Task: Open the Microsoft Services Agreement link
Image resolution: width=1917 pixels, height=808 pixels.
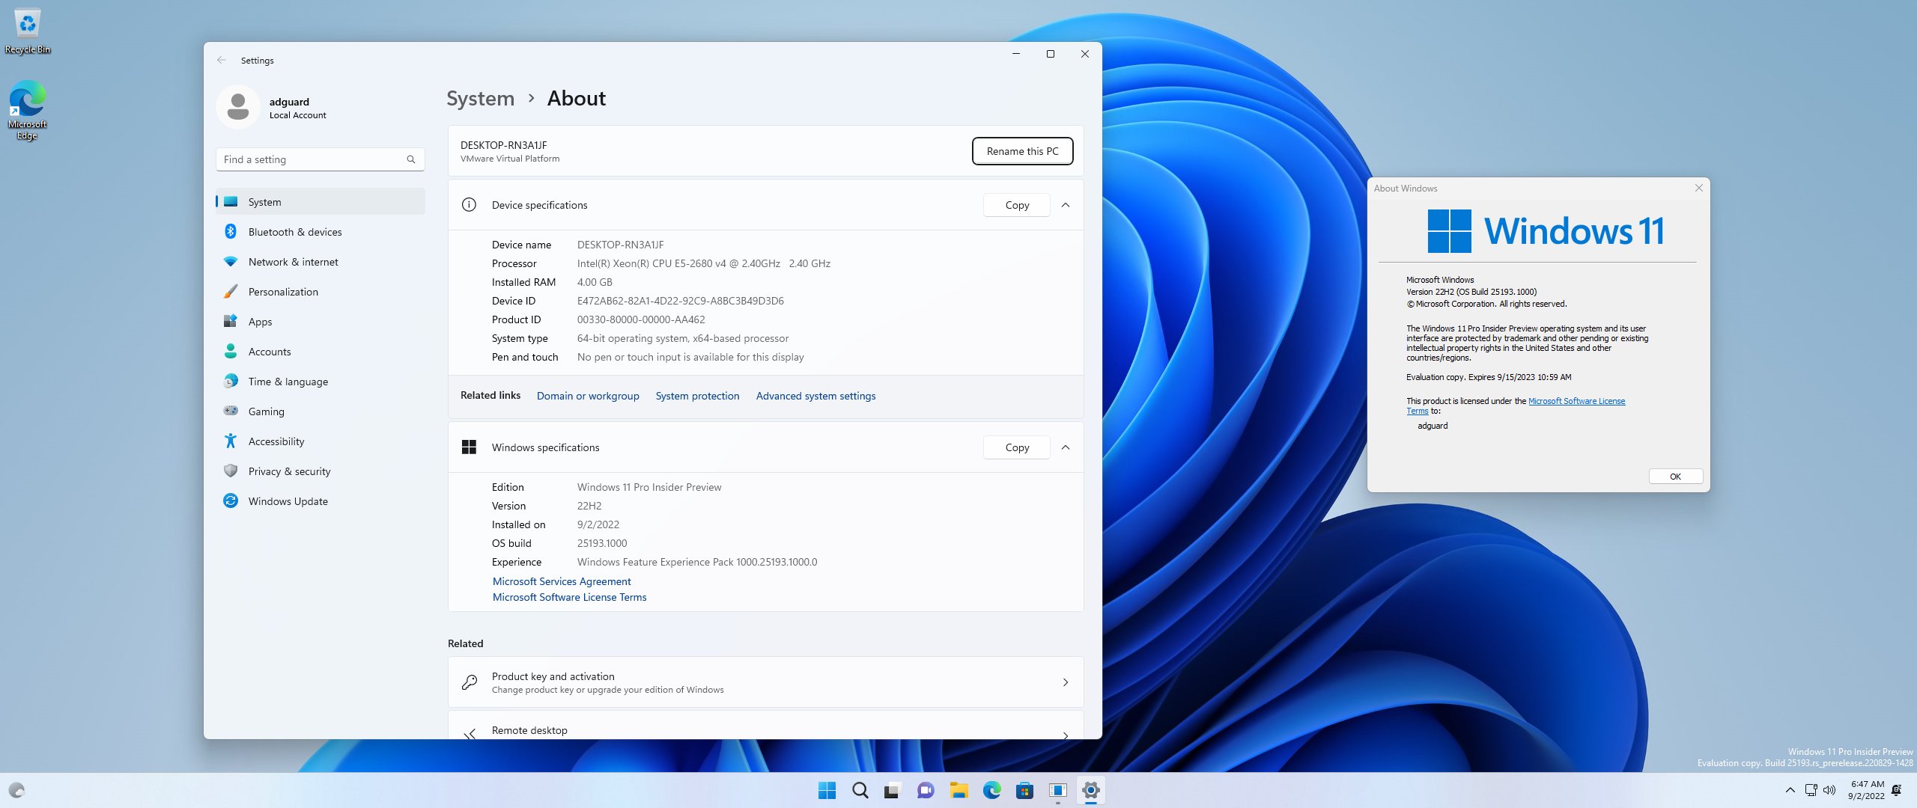Action: point(561,581)
